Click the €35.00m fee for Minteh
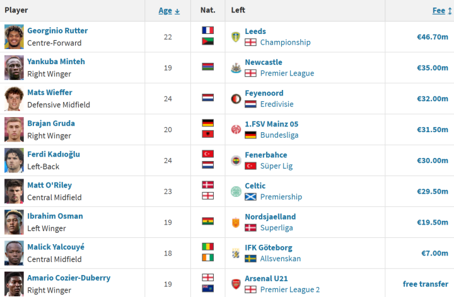 [x=432, y=67]
